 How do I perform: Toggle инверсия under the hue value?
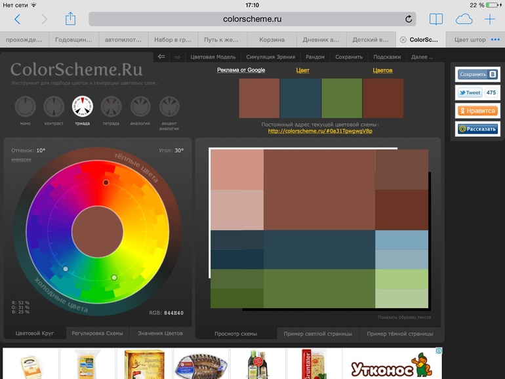pos(21,159)
